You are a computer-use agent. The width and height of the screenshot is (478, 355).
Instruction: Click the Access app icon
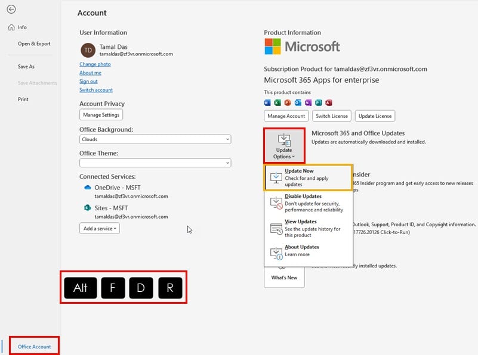[329, 103]
